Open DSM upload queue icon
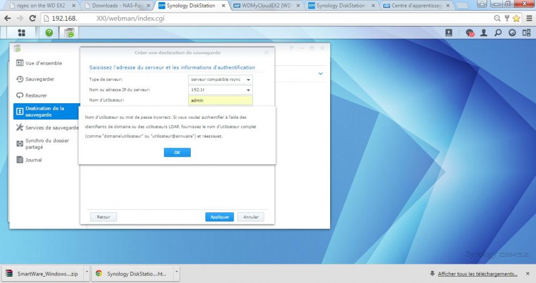The height and width of the screenshot is (283, 536). click(449, 33)
